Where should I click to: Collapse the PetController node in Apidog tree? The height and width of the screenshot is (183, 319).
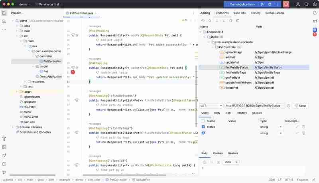tap(213, 47)
